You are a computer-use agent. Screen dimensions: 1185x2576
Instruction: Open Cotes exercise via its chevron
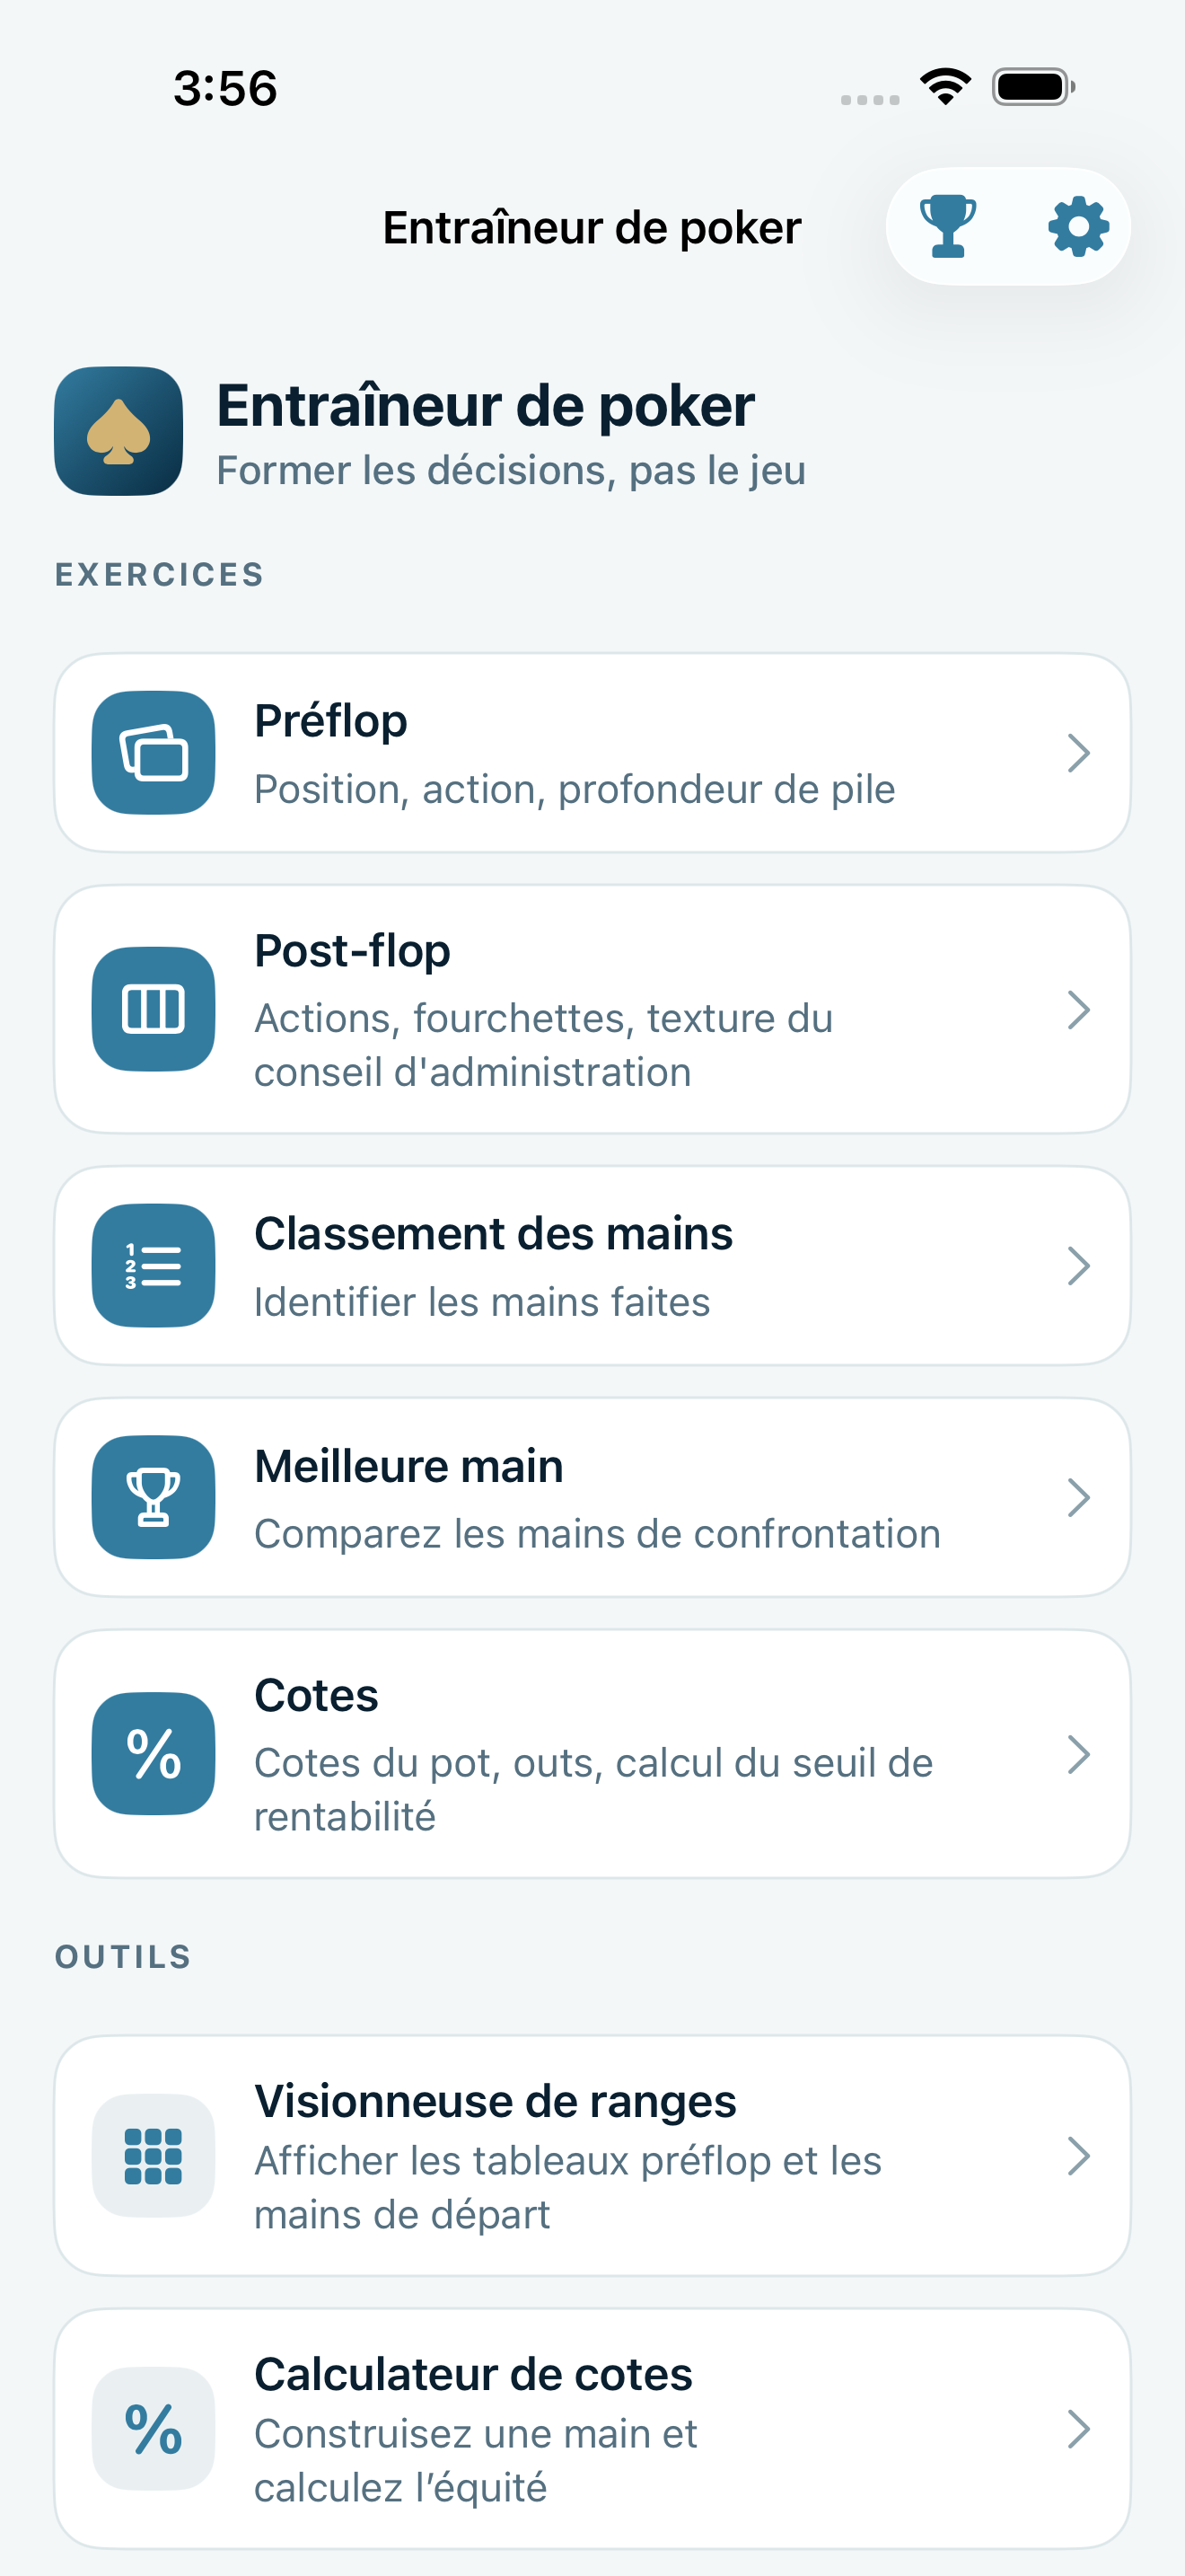pyautogui.click(x=1078, y=1753)
